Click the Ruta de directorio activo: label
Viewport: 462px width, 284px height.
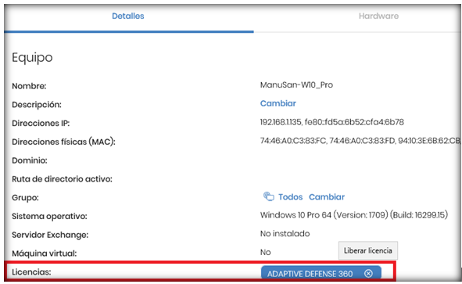pyautogui.click(x=62, y=179)
